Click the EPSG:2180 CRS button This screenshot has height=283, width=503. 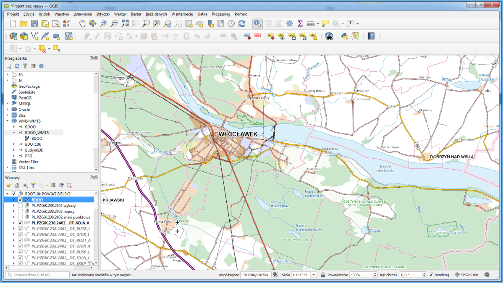pos(466,275)
